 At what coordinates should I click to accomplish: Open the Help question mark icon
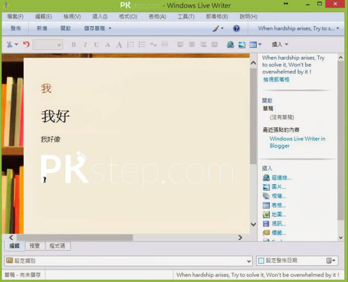pos(237,28)
